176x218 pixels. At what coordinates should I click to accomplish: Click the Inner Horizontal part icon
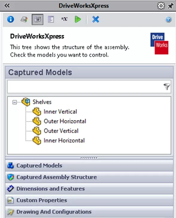click(37, 141)
